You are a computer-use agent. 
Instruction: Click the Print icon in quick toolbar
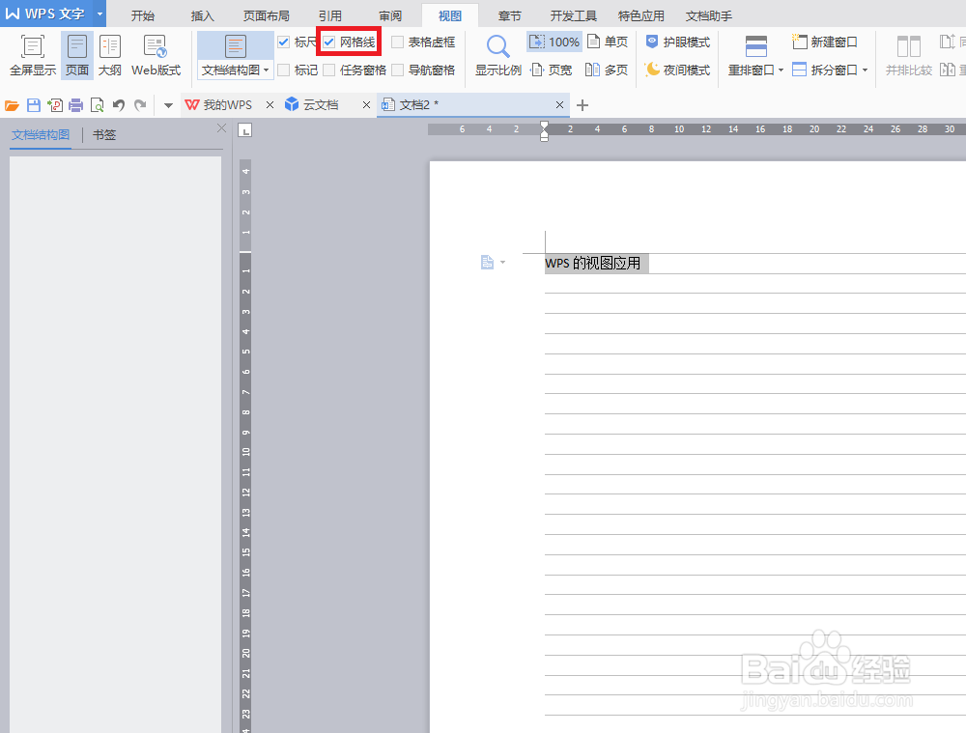click(75, 105)
